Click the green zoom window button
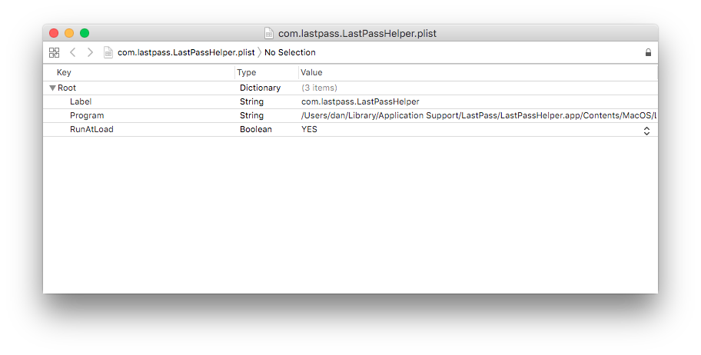701x355 pixels. pos(85,33)
